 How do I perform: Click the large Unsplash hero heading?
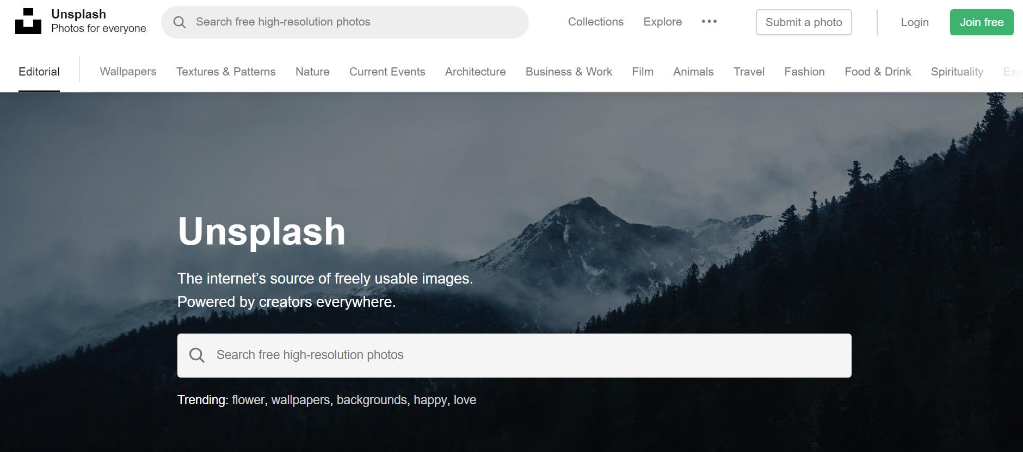click(x=262, y=231)
